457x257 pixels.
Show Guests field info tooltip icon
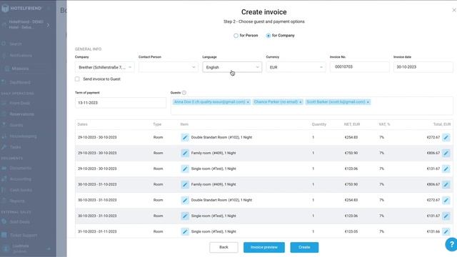(x=184, y=93)
